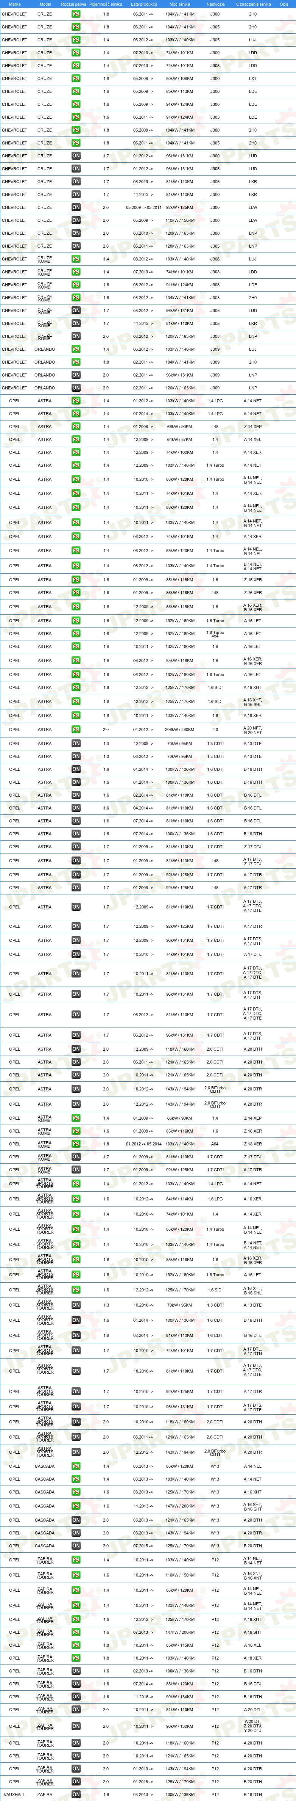Select the '11.2016 ->' production years cell
The height and width of the screenshot is (1801, 296).
coord(143,1697)
